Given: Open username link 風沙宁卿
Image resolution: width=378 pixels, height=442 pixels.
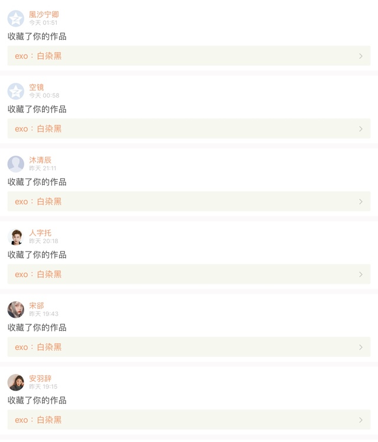Looking at the screenshot, I should pyautogui.click(x=44, y=14).
